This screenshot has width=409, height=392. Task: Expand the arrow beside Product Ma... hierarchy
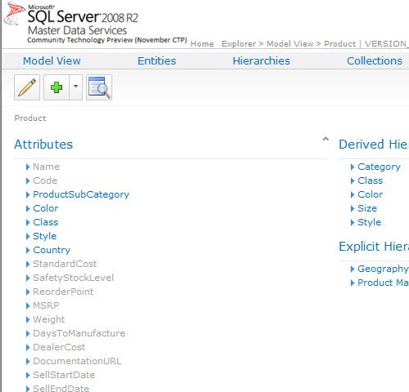pyautogui.click(x=353, y=283)
